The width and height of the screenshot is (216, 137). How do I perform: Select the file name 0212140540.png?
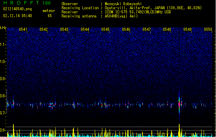pos(18,9)
